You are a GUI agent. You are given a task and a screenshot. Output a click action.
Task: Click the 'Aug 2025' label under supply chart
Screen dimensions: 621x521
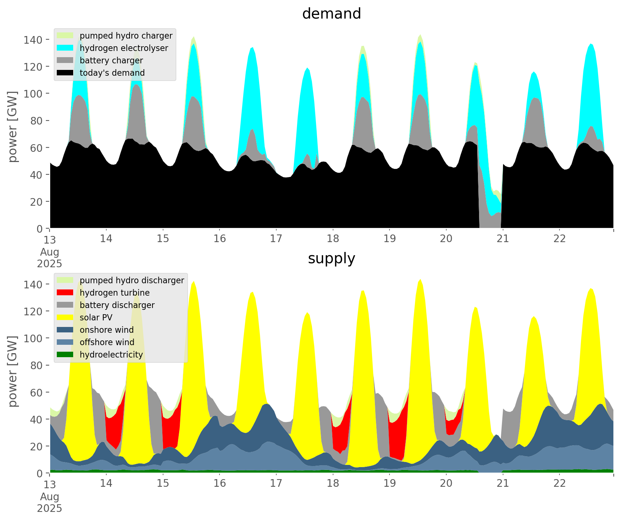50,502
